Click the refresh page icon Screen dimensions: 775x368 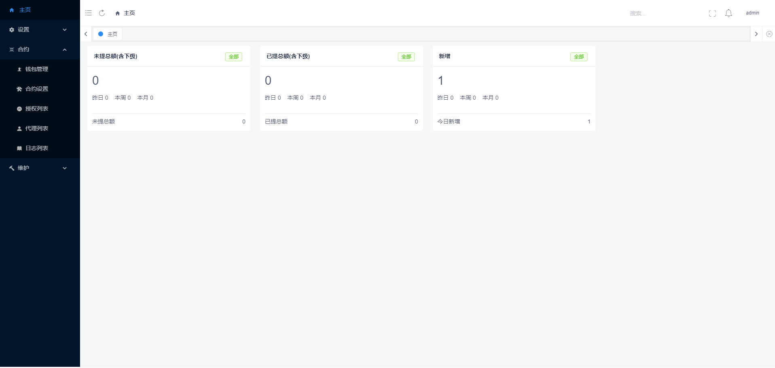click(102, 13)
